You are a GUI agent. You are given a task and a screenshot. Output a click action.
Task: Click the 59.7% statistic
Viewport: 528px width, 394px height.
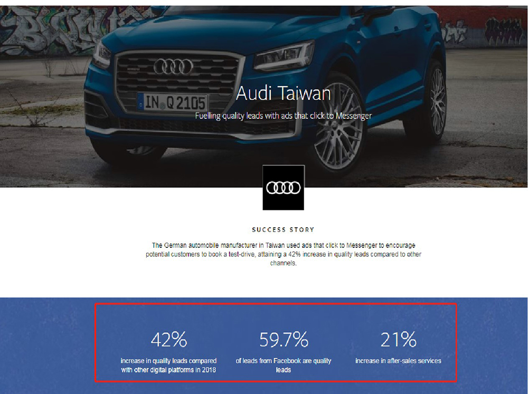click(284, 340)
